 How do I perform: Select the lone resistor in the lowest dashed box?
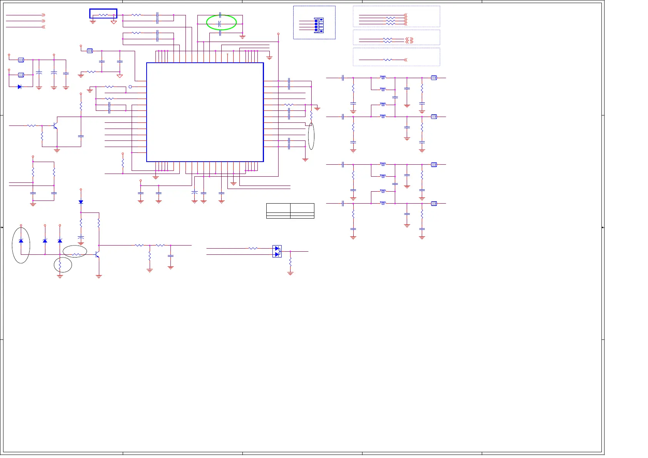[x=387, y=60]
